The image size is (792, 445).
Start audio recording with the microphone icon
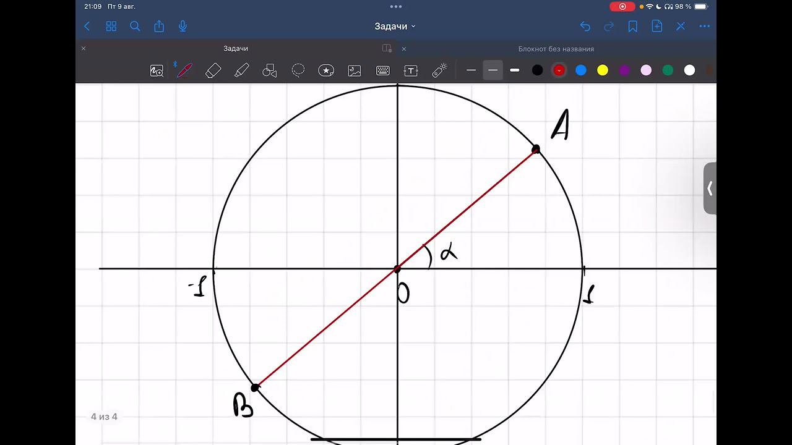[183, 26]
